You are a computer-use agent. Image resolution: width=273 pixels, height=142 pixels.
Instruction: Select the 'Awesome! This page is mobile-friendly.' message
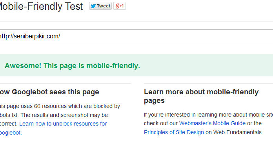[72, 66]
